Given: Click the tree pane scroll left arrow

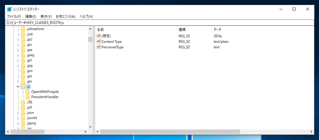Looking at the screenshot, I should tap(8, 132).
